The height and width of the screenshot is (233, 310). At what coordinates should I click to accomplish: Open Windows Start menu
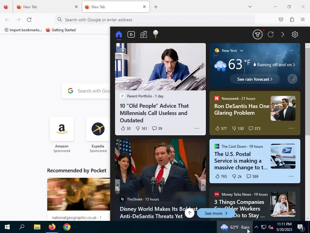[x=7, y=227]
